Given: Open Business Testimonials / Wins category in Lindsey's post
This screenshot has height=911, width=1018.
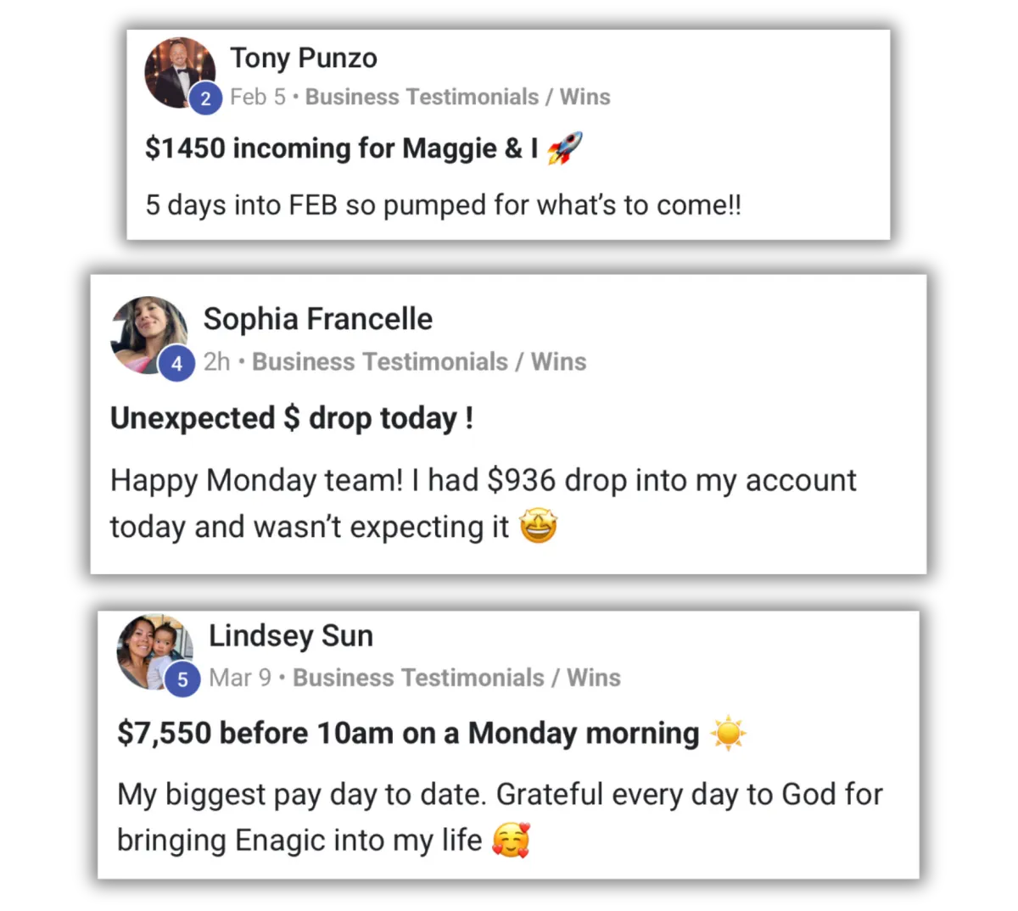Looking at the screenshot, I should (456, 678).
